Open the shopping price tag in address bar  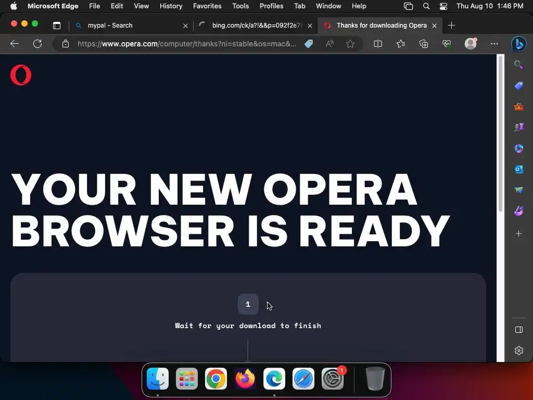click(x=309, y=44)
